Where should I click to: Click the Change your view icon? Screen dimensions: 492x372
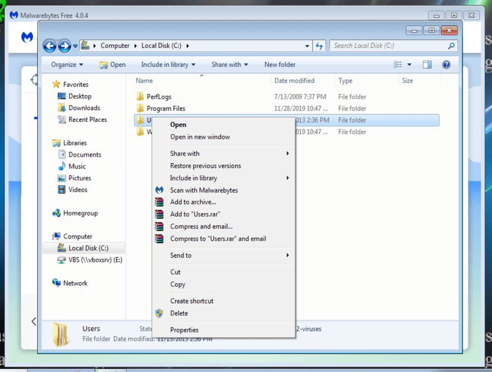(x=398, y=65)
